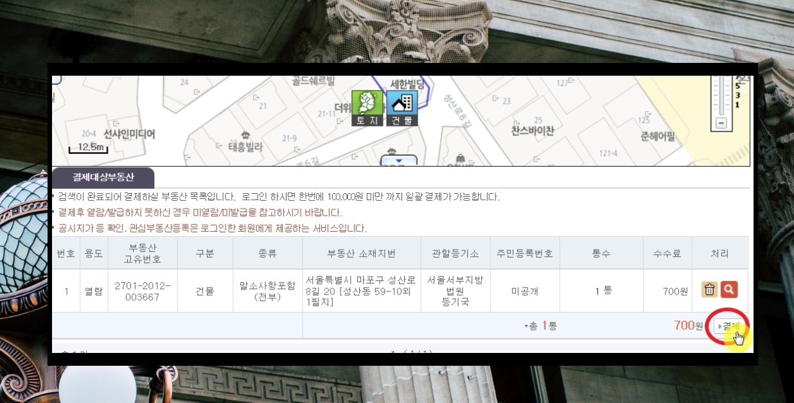
Task: Click the 종류 column header
Action: coord(267,253)
